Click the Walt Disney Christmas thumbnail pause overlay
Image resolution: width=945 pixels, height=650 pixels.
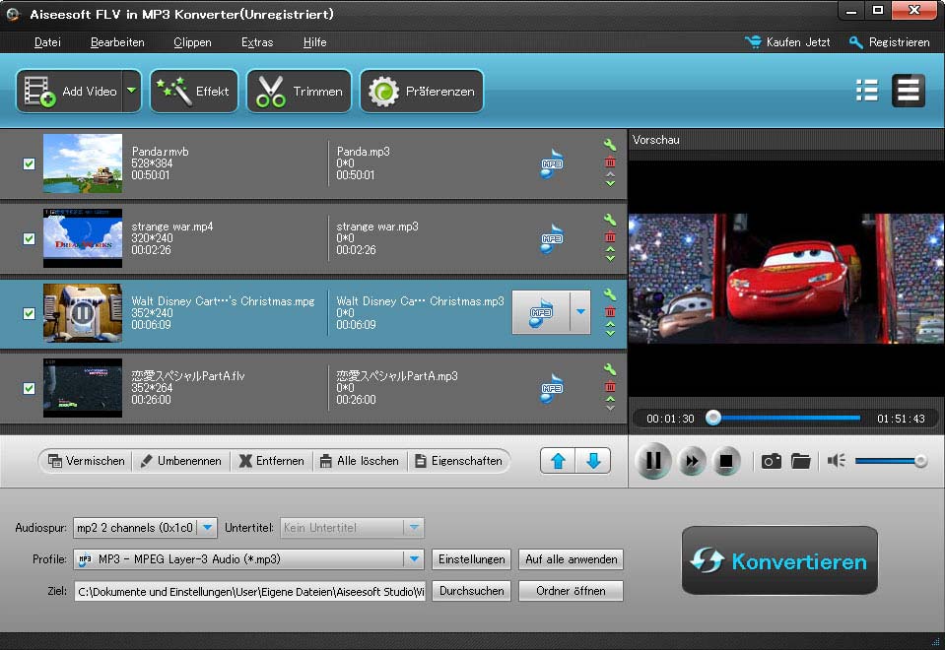point(83,312)
